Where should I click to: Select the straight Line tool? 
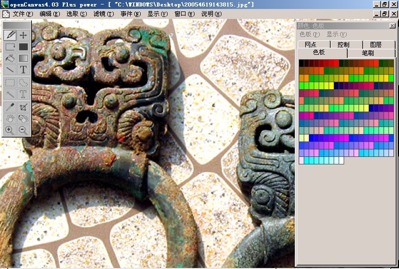pos(10,69)
